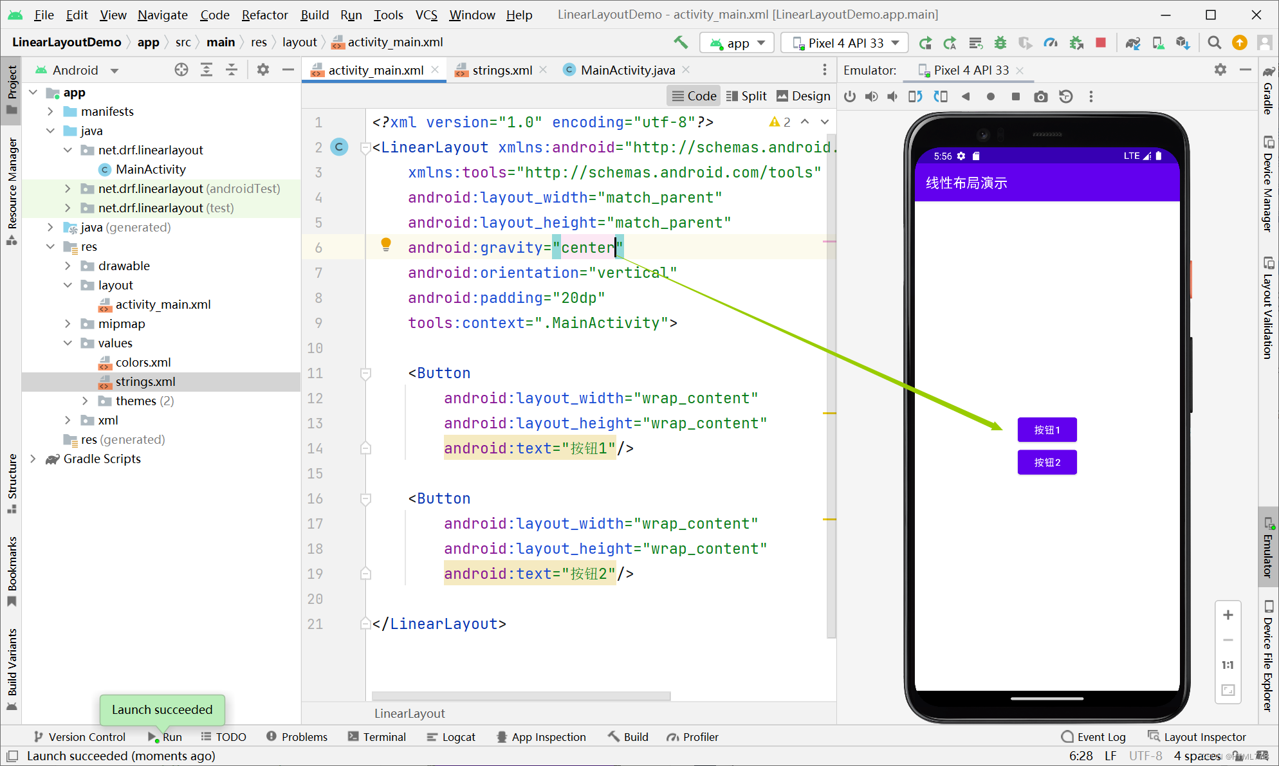Click Attach Debugger to Android Process icon
The height and width of the screenshot is (766, 1279).
[1076, 43]
